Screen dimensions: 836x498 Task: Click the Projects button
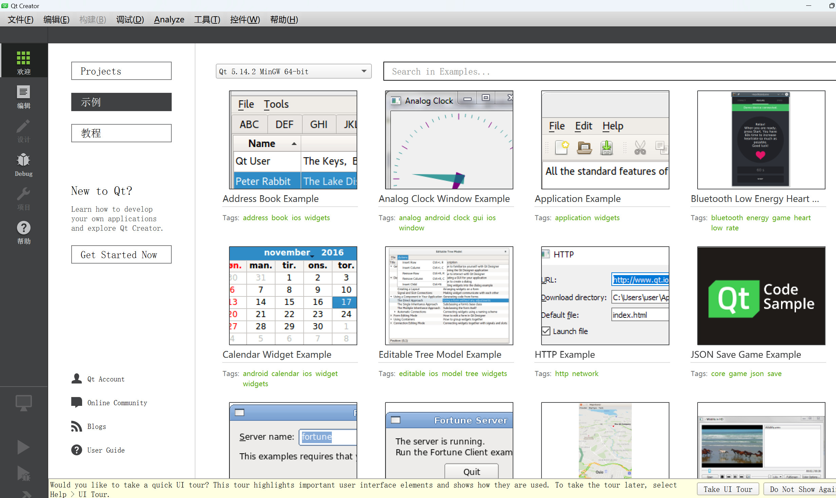(121, 71)
